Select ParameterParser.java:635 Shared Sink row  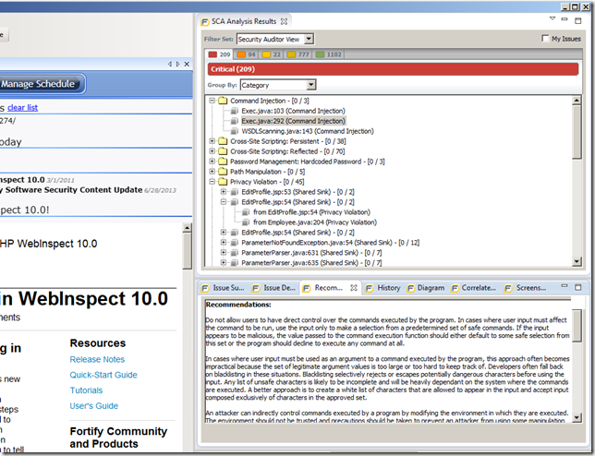[x=311, y=263]
